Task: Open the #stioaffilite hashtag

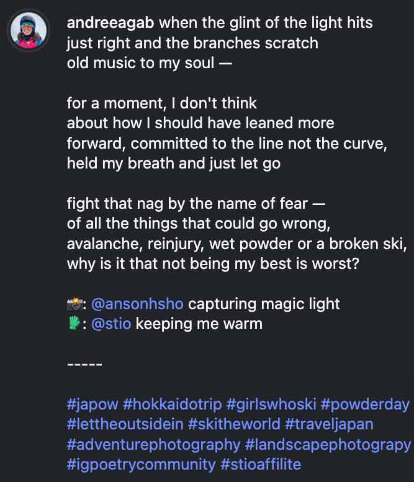Action: tap(261, 465)
